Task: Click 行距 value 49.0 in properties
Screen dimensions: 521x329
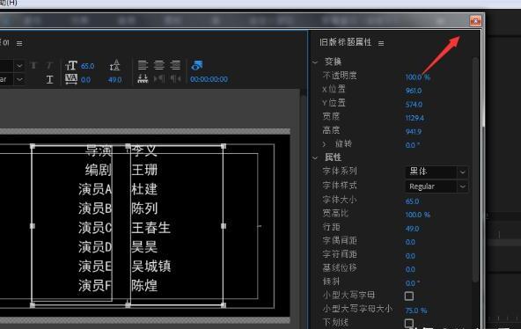Action: [x=412, y=229]
